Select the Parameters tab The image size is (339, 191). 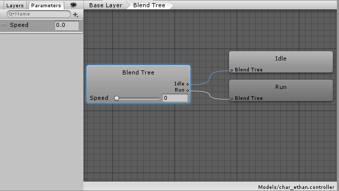coord(46,5)
